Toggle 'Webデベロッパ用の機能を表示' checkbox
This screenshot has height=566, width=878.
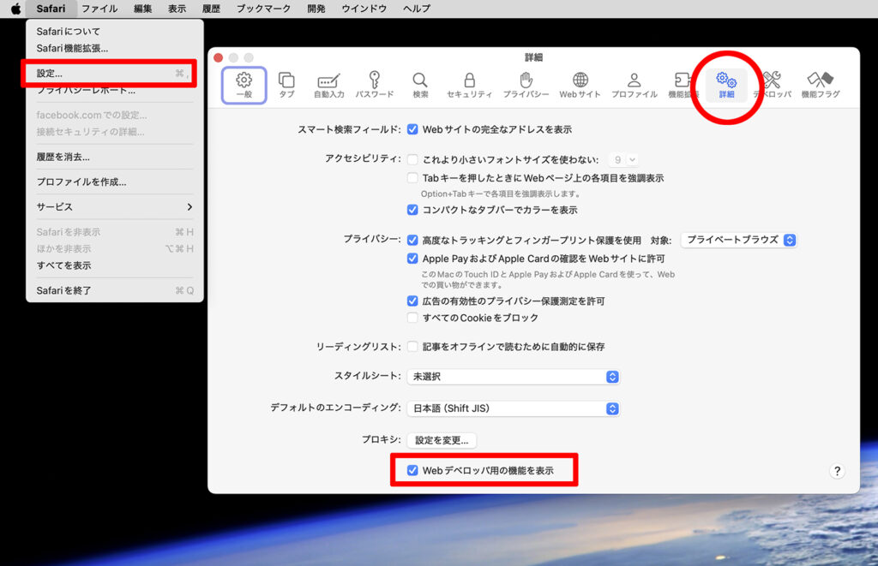pyautogui.click(x=412, y=470)
